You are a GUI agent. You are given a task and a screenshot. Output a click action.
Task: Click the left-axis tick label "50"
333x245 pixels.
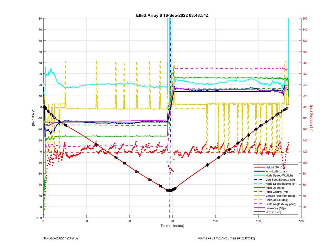(40, 52)
